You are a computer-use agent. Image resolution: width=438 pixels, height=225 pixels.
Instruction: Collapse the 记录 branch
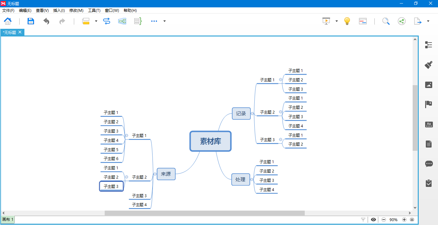pyautogui.click(x=252, y=114)
